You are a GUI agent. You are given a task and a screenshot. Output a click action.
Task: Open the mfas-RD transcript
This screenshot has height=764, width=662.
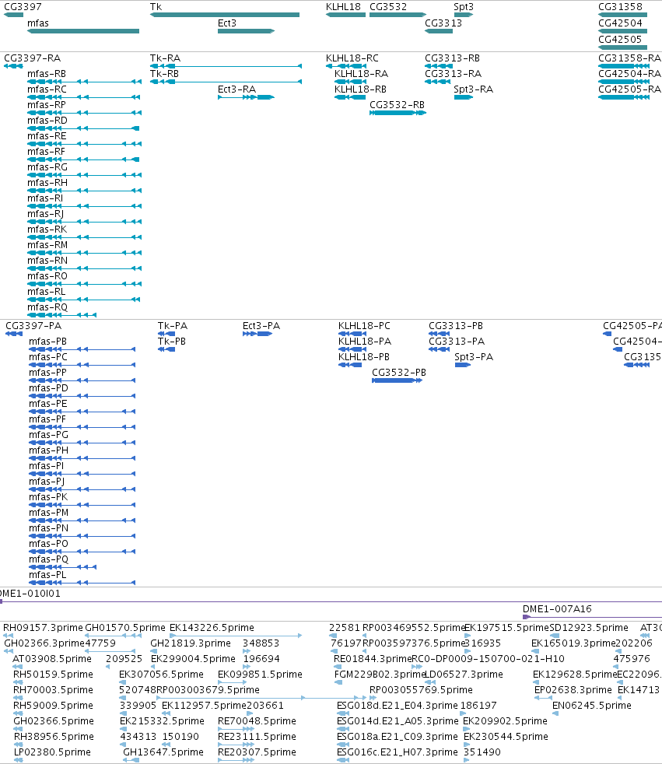tap(83, 128)
